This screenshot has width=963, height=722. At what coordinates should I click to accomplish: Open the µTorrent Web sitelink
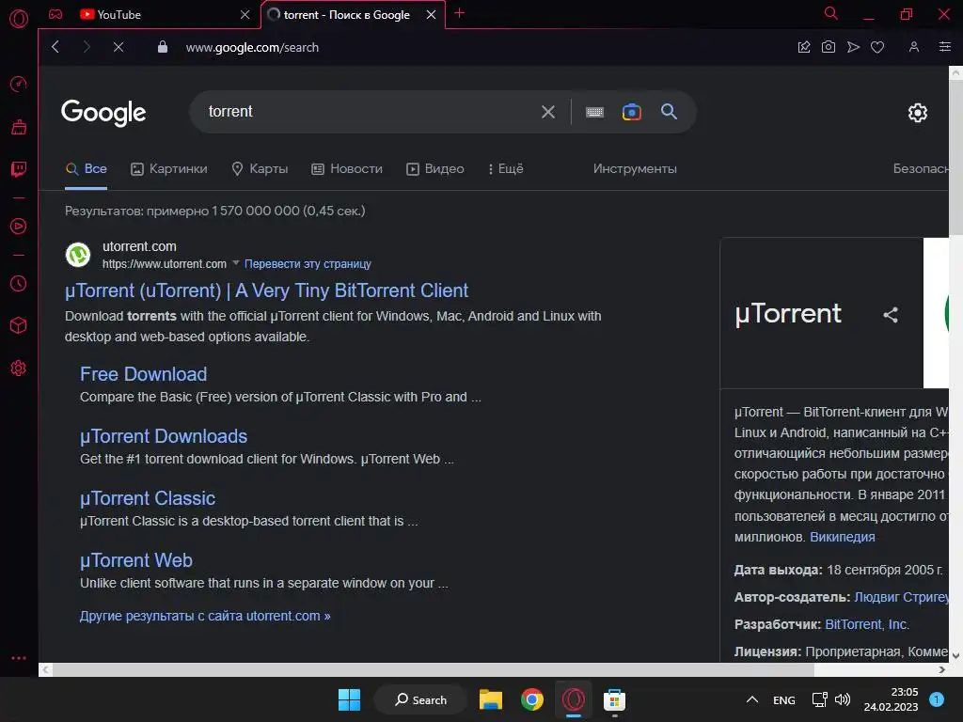136,560
